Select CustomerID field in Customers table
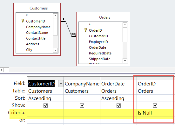 (36, 21)
